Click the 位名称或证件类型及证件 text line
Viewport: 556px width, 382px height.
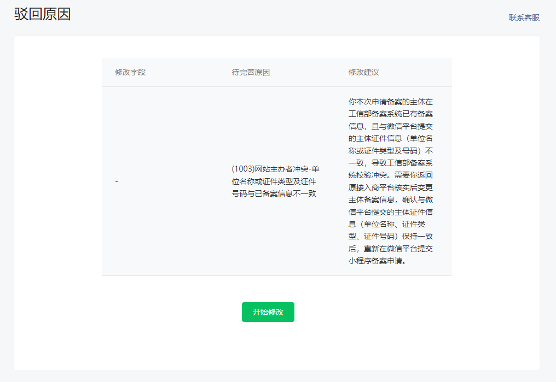[x=274, y=181]
